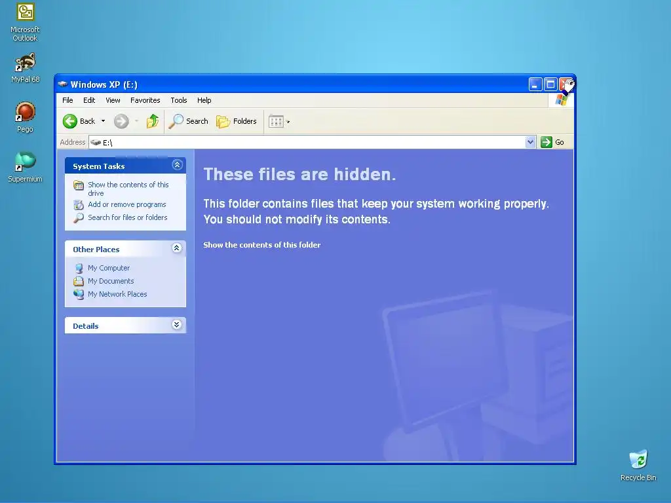The image size is (671, 503).
Task: Open the Microsoft Outlook desktop icon
Action: pyautogui.click(x=25, y=22)
